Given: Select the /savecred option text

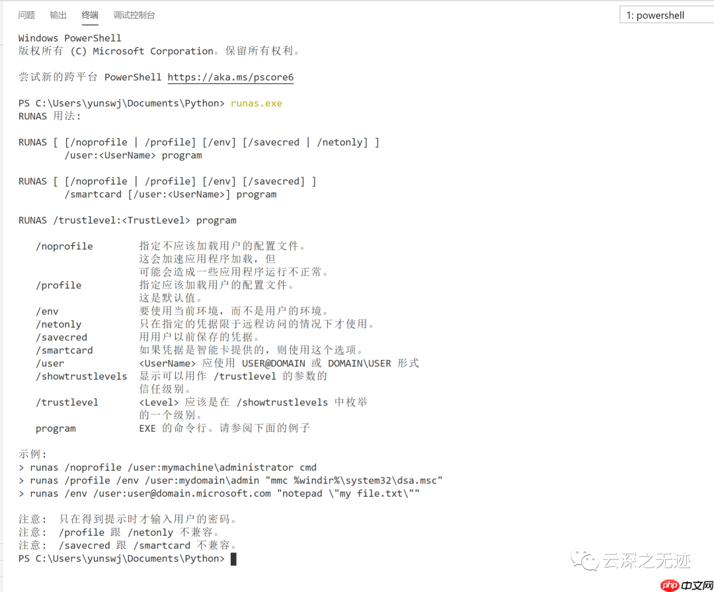Looking at the screenshot, I should (x=61, y=337).
